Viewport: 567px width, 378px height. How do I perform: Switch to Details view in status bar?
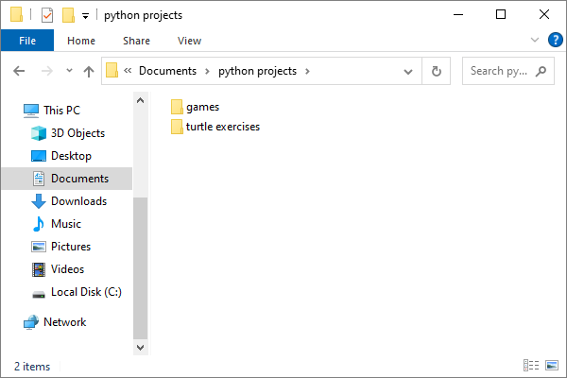click(x=531, y=366)
